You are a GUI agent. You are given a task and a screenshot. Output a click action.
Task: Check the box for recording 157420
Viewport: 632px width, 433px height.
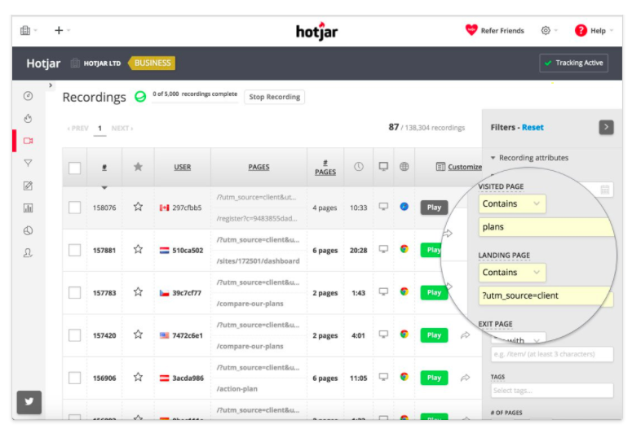(74, 335)
